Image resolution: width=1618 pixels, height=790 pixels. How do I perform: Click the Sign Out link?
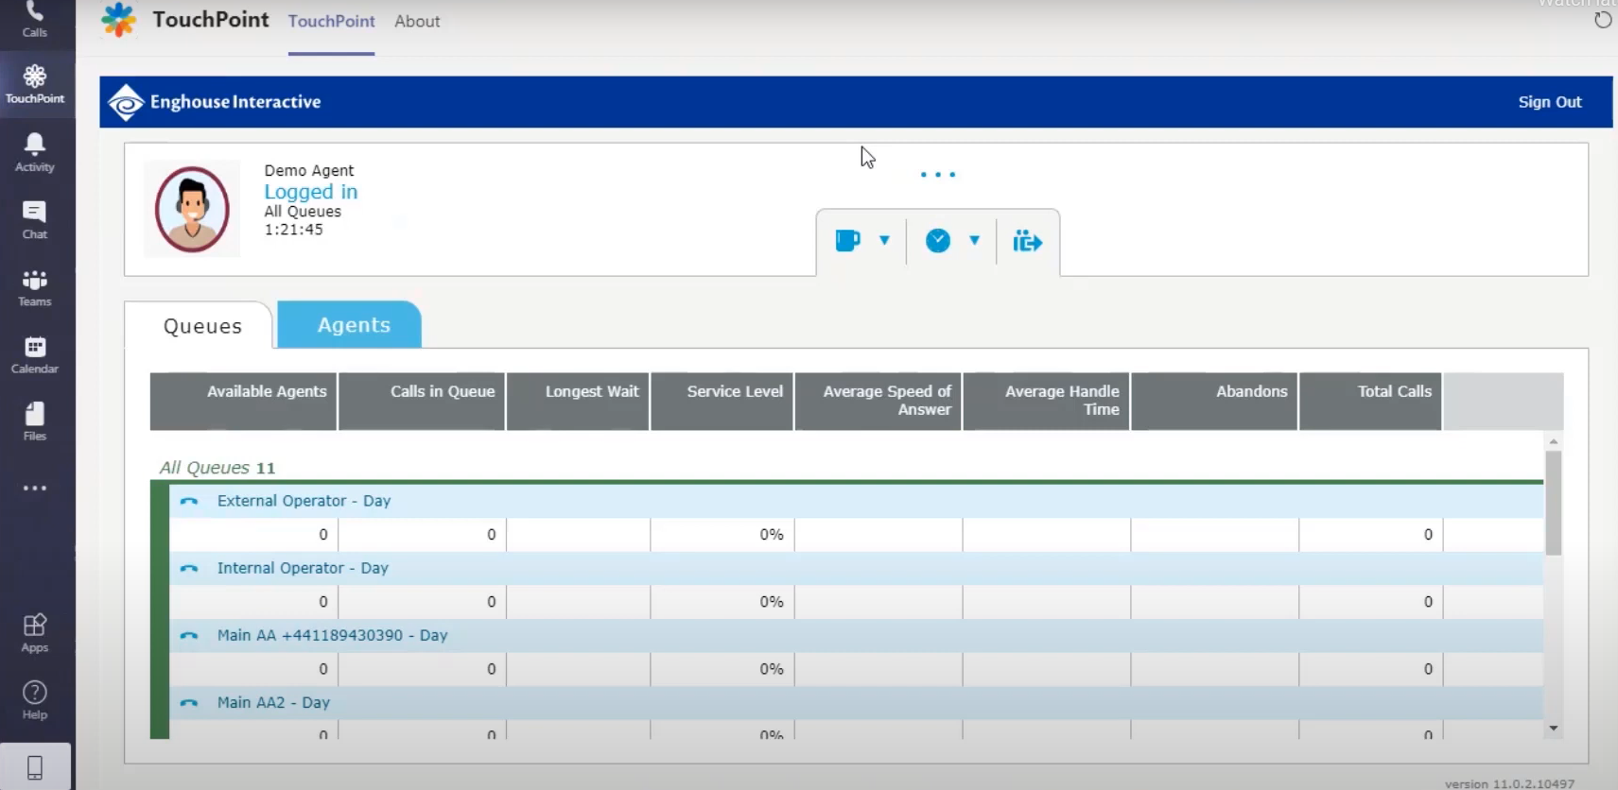pos(1549,102)
